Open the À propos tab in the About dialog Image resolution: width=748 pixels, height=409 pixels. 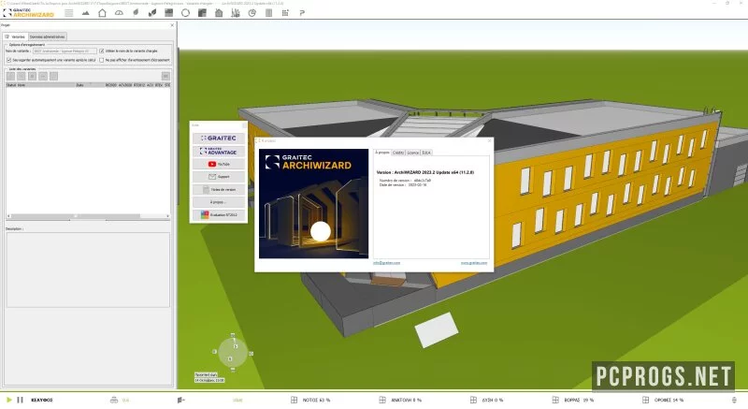(382, 153)
